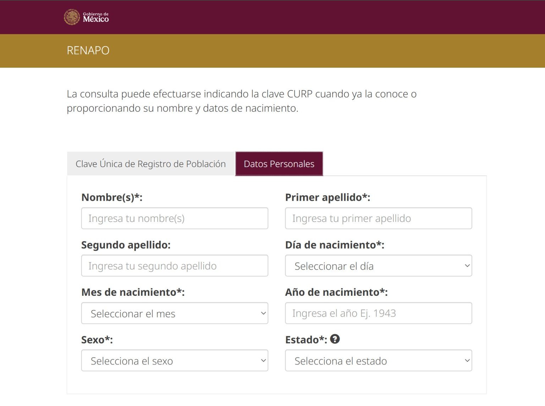Click the Nombre(s) input field

pyautogui.click(x=175, y=218)
